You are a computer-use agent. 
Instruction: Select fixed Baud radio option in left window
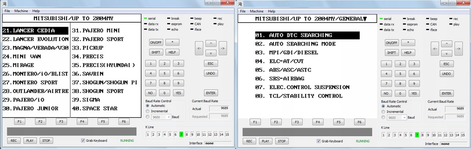click(147, 117)
